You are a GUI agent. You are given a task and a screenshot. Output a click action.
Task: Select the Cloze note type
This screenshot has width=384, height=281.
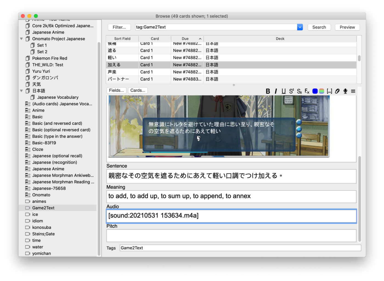tap(38, 149)
